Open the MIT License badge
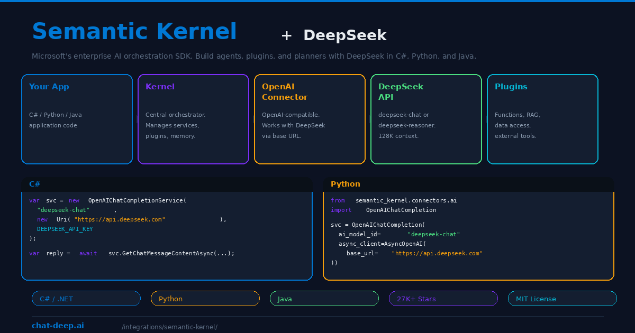 (x=562, y=298)
